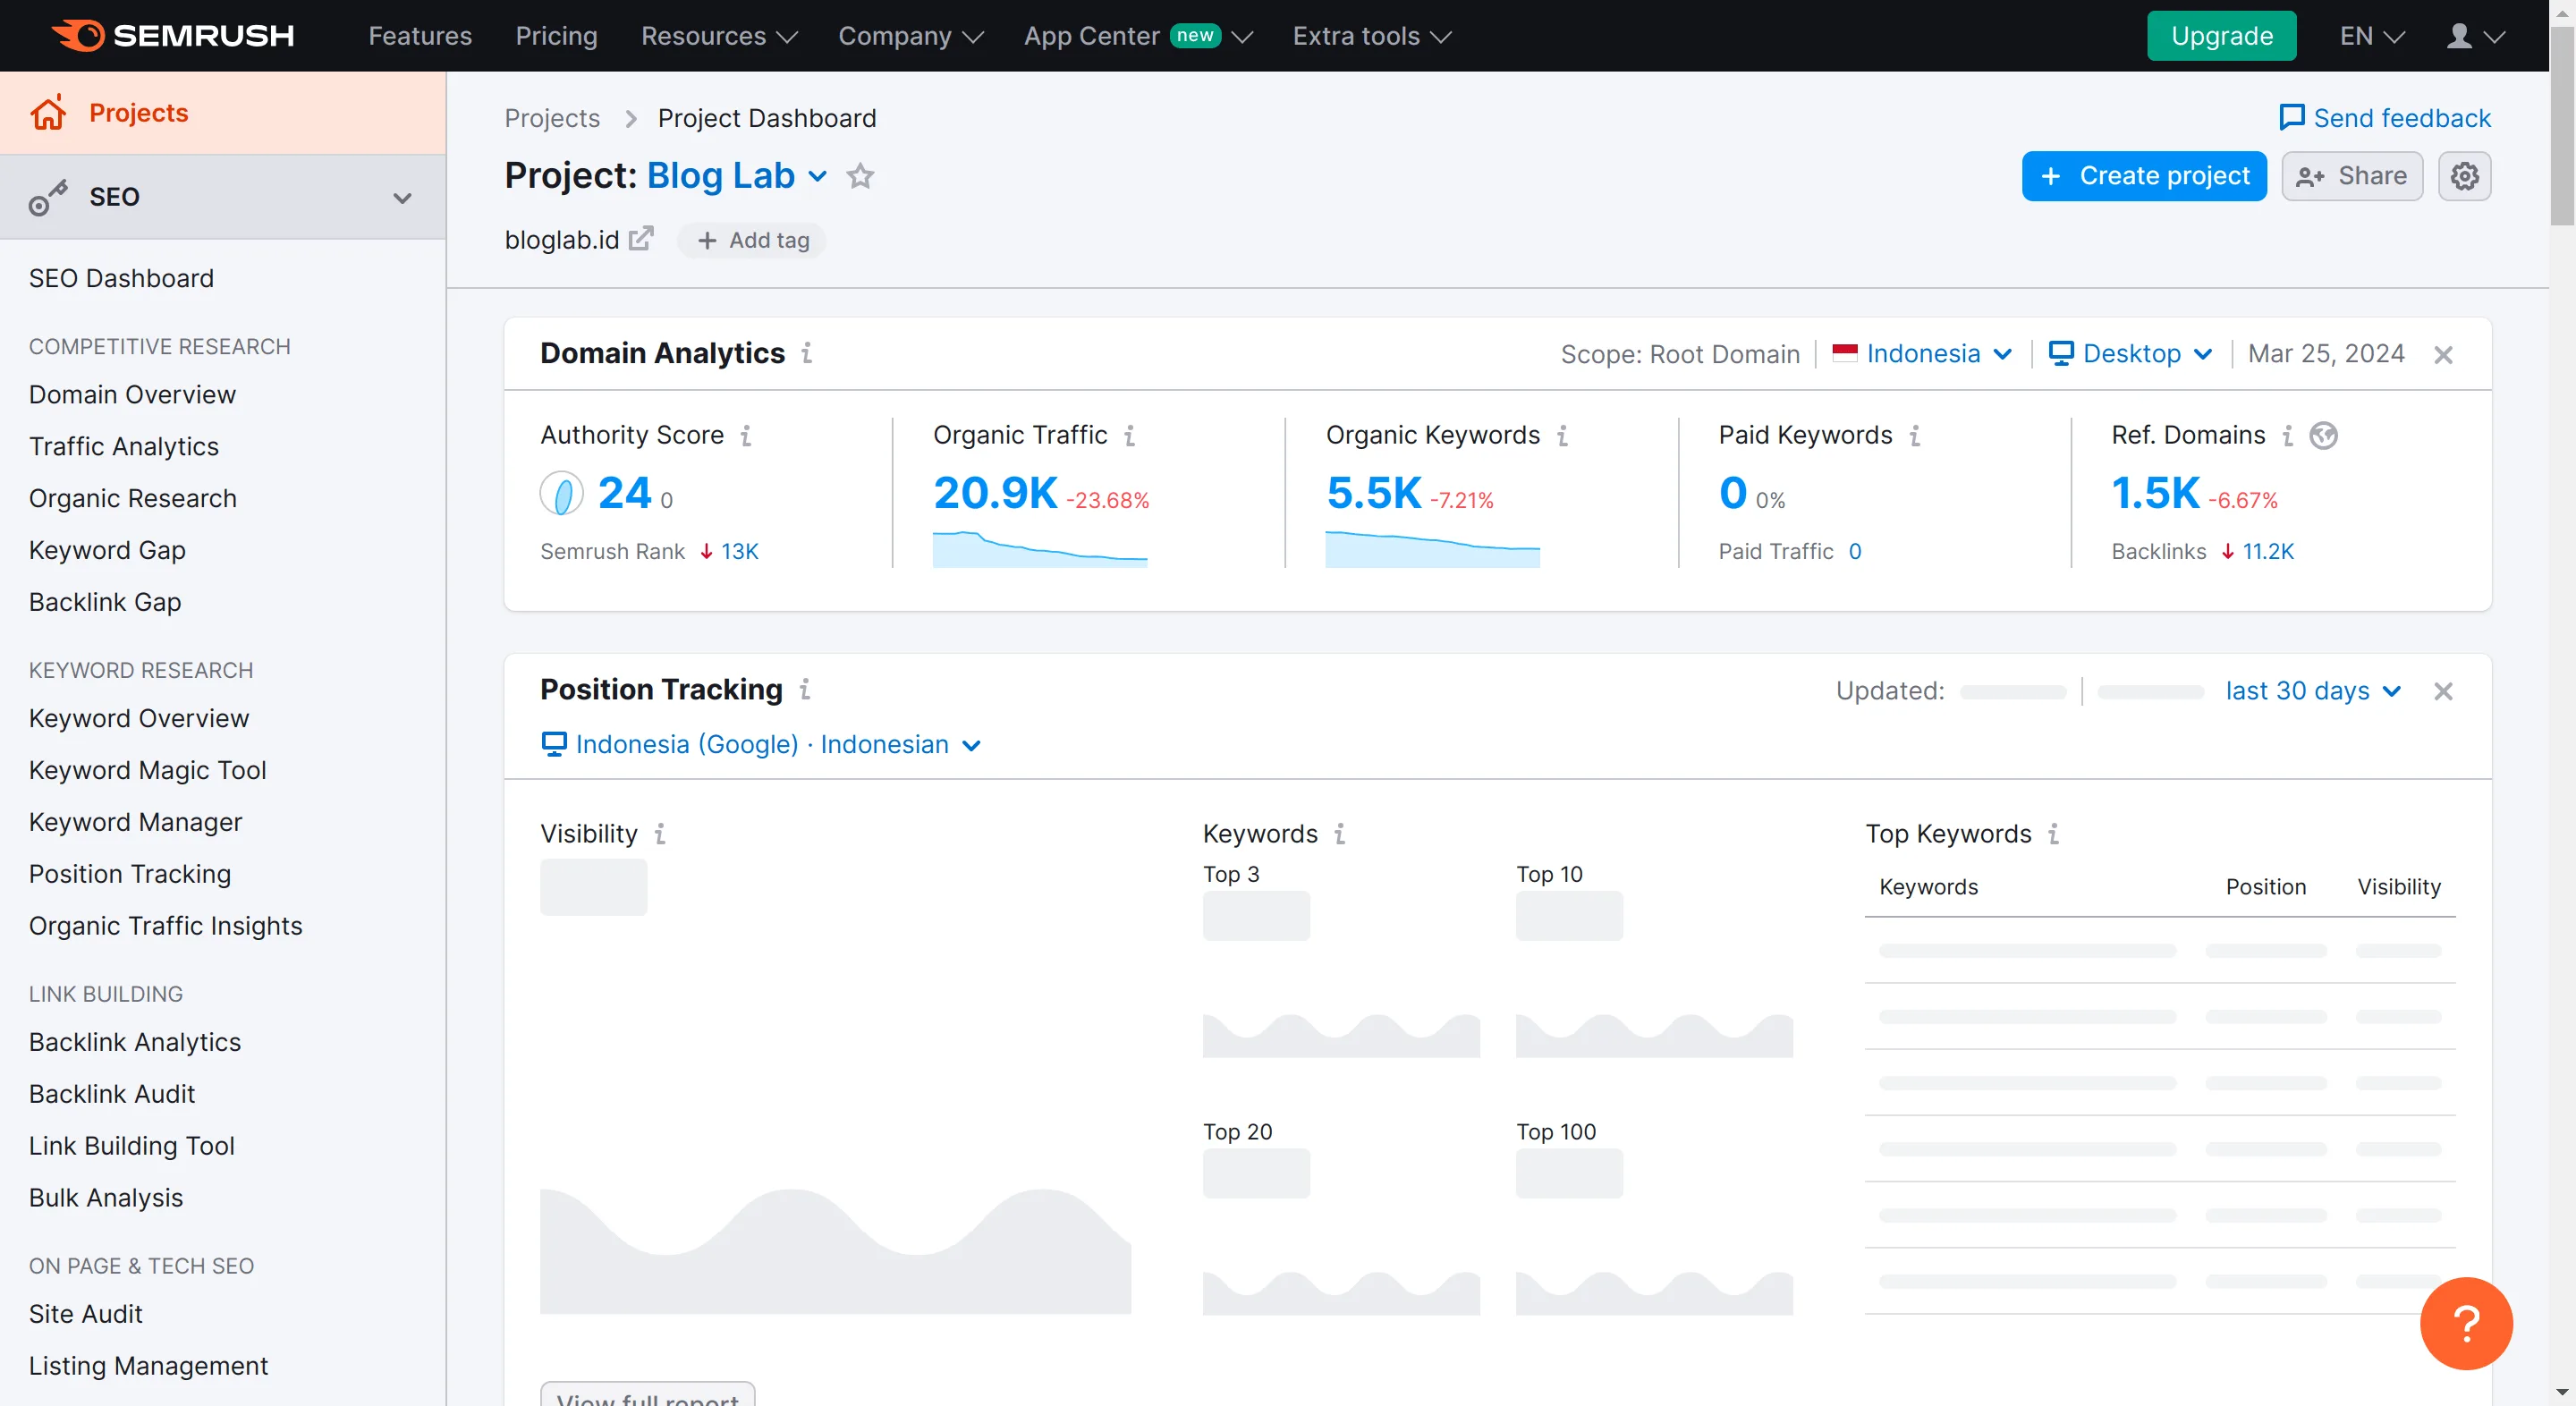The height and width of the screenshot is (1406, 2576).
Task: Open SEO Dashboard in sidebar
Action: [x=121, y=278]
